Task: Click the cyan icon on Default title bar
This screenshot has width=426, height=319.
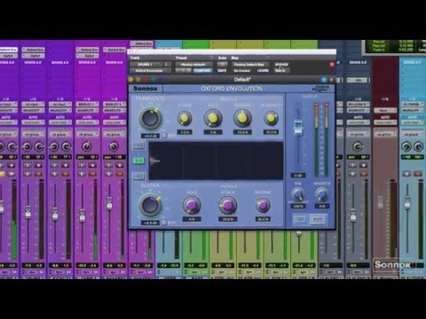Action: pyautogui.click(x=324, y=80)
